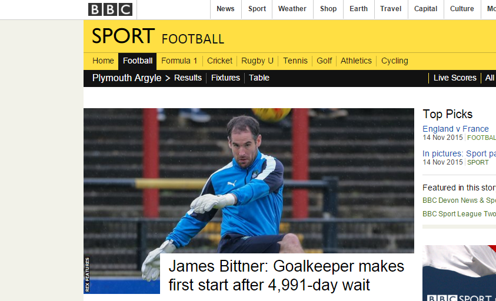Open Live Scores
Image resolution: width=496 pixels, height=301 pixels.
pyautogui.click(x=455, y=78)
